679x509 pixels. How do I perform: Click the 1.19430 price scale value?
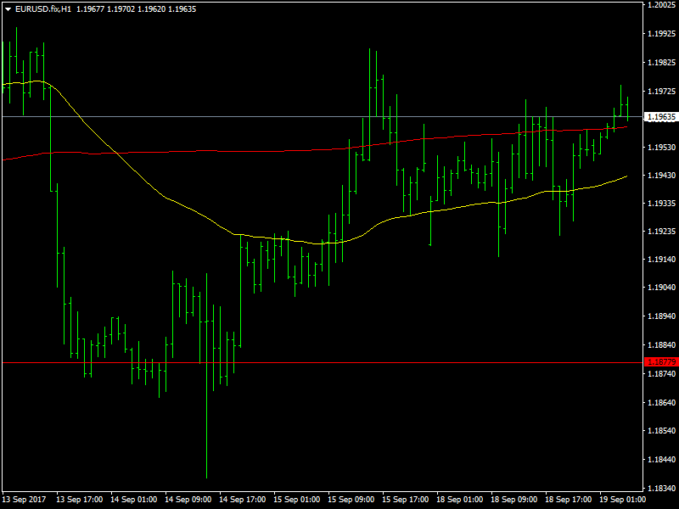(661, 176)
